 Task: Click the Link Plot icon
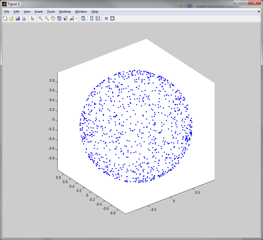point(83,18)
